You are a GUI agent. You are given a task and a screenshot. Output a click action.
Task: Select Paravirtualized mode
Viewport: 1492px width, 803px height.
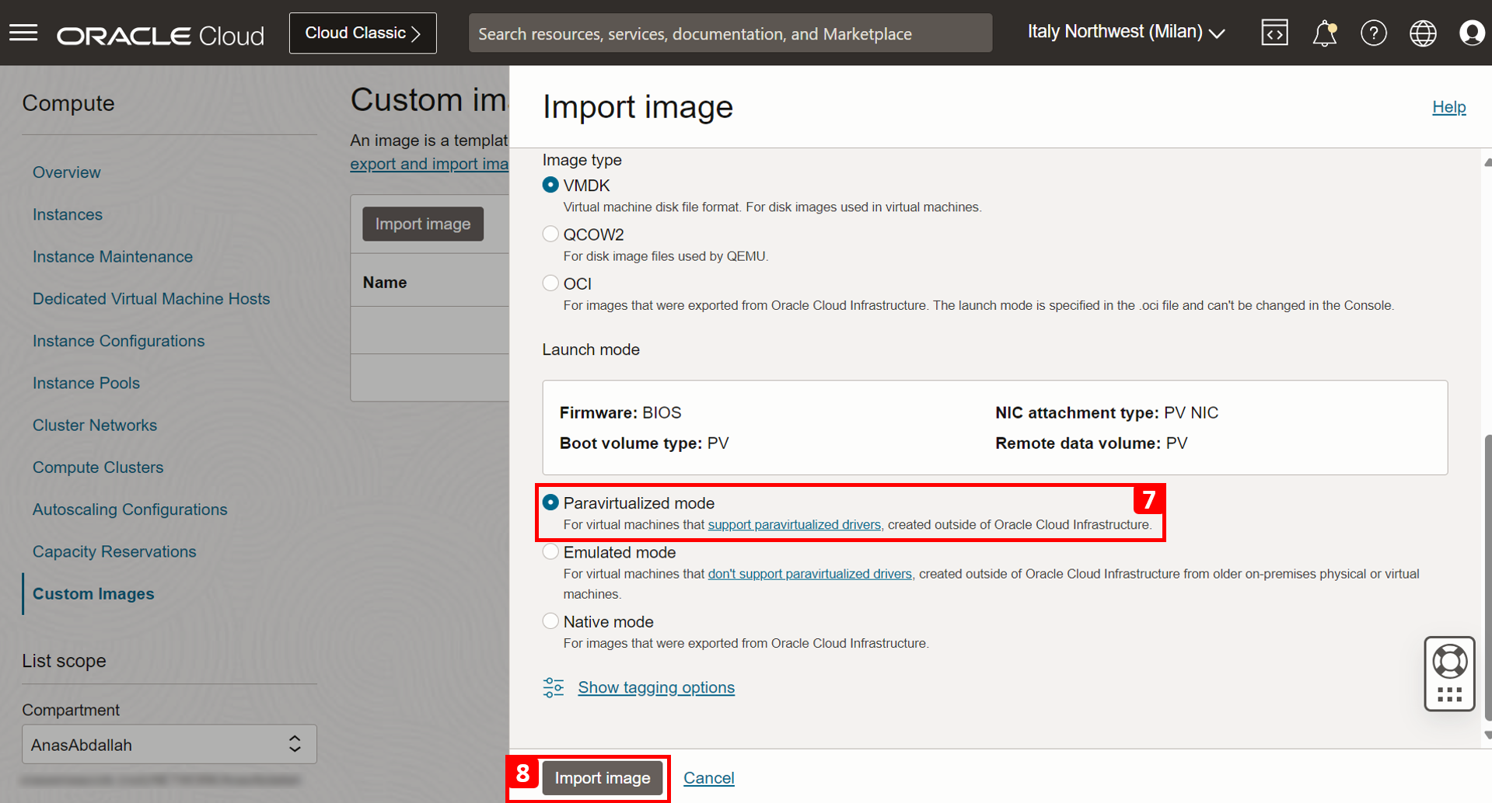tap(550, 502)
